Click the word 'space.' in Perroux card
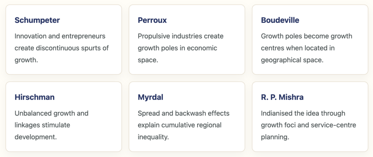 point(148,60)
